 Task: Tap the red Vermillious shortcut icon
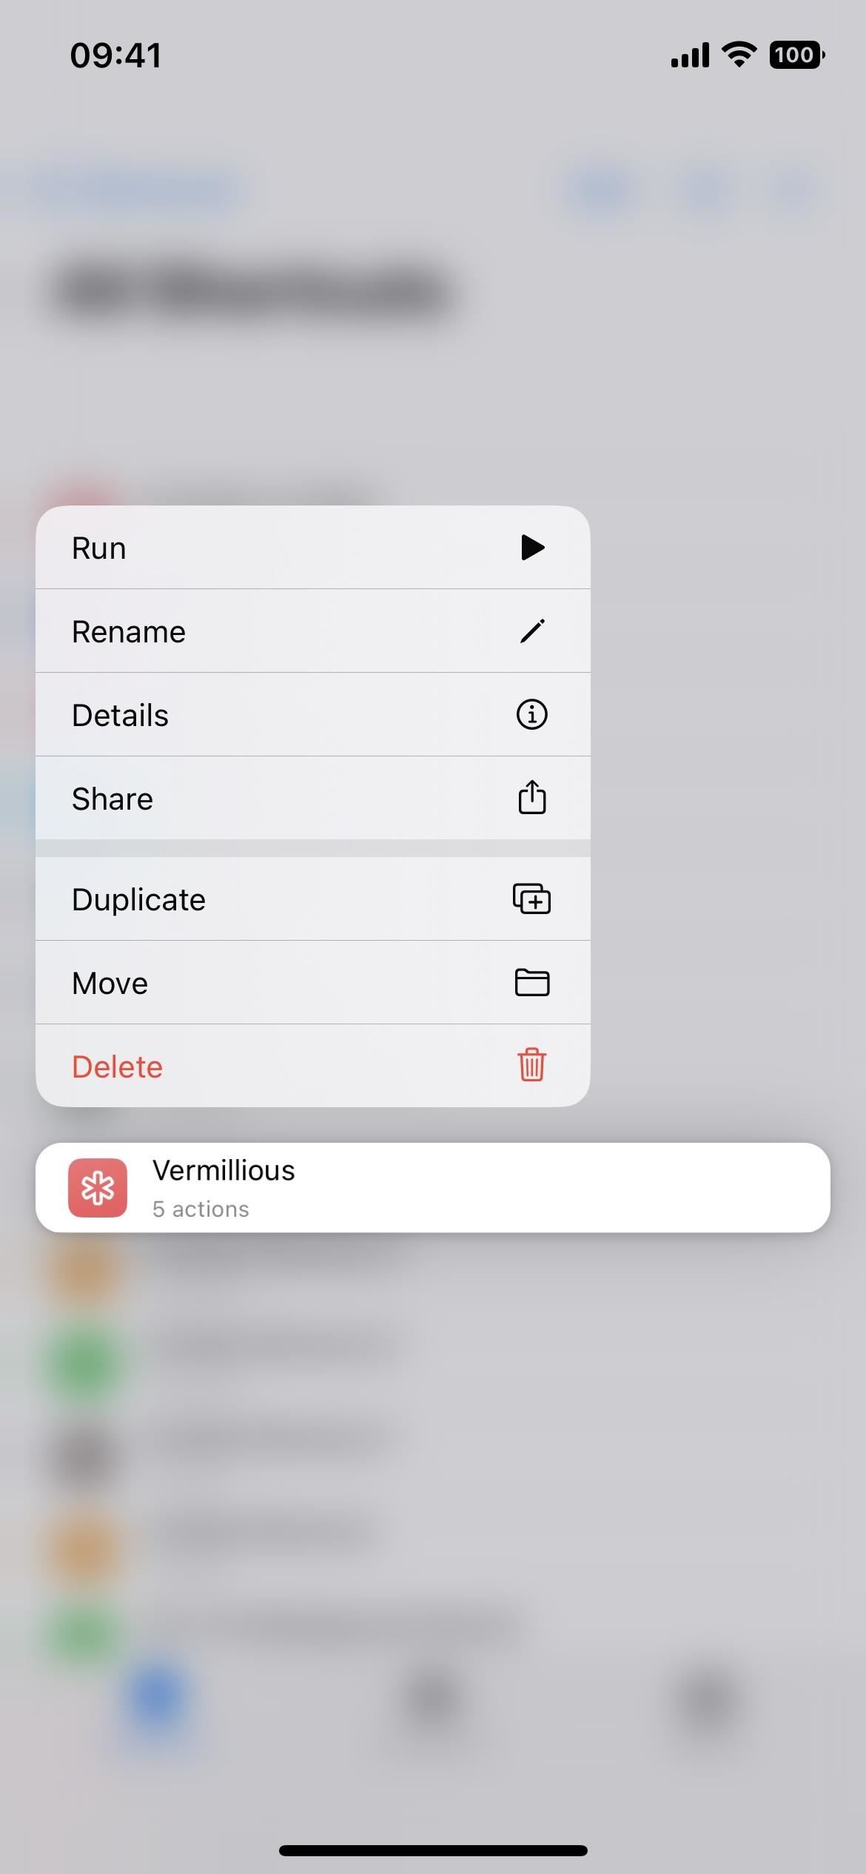pos(98,1188)
